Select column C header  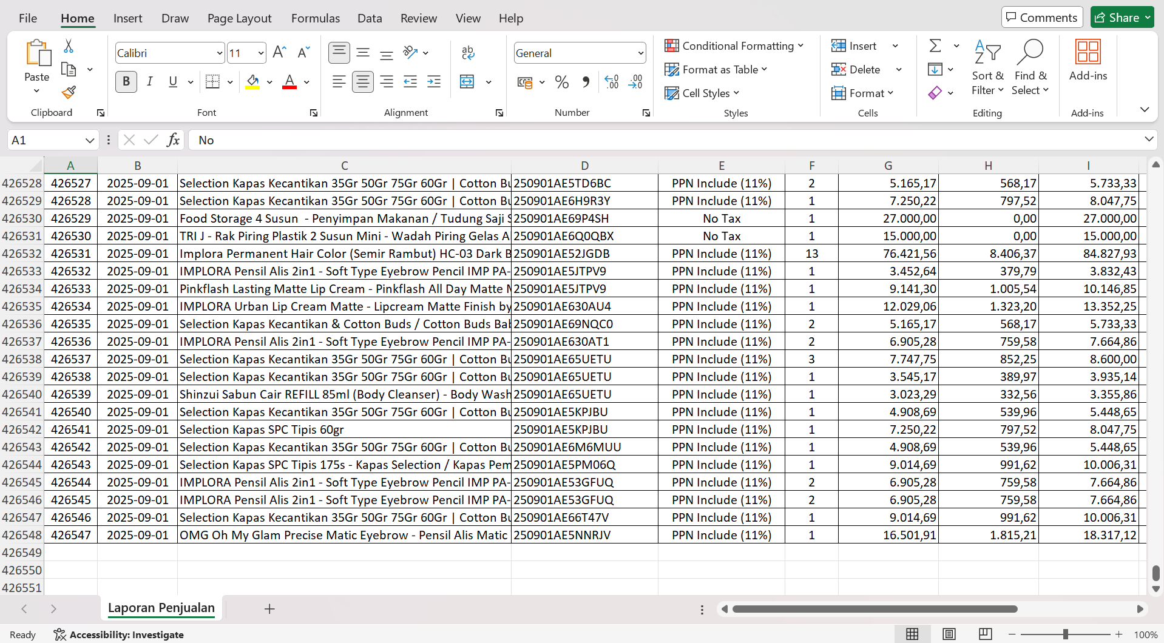[344, 166]
